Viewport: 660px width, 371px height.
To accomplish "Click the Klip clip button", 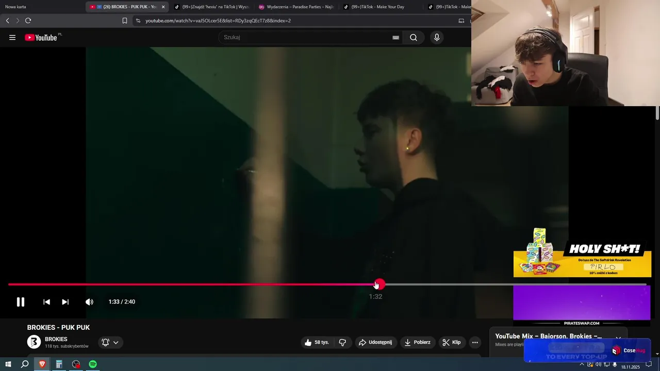I will click(x=451, y=342).
